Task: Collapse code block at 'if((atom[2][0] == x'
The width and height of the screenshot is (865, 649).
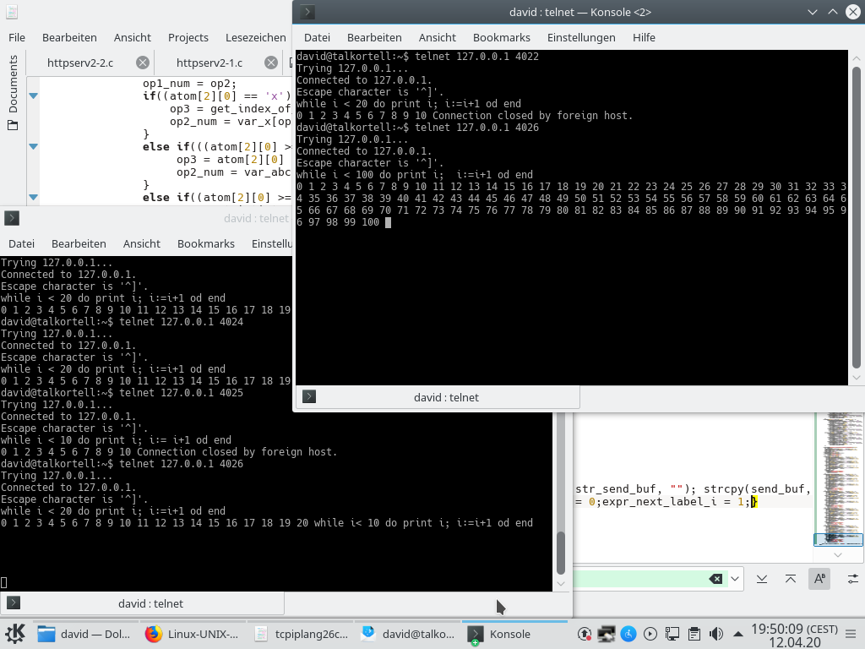Action: (x=33, y=96)
